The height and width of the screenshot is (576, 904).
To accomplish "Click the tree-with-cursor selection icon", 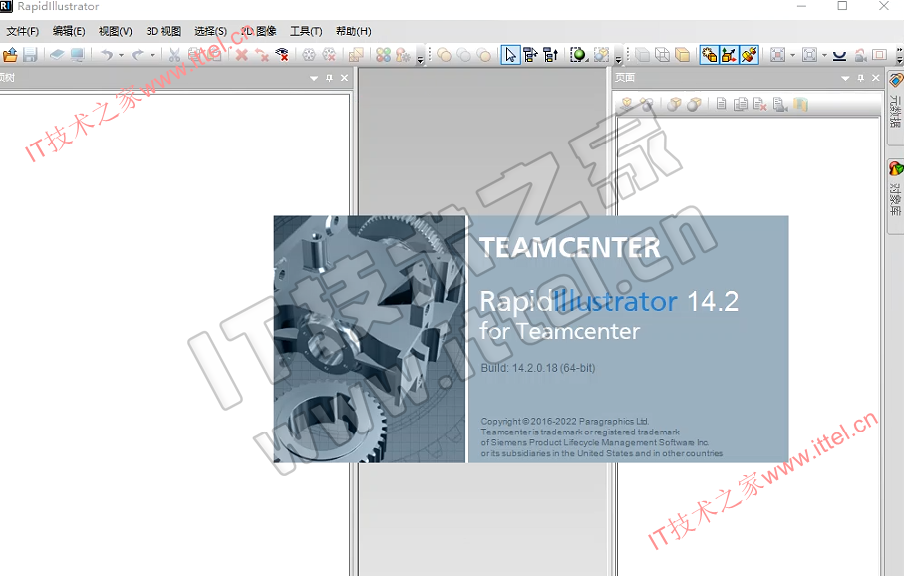I will pos(531,55).
